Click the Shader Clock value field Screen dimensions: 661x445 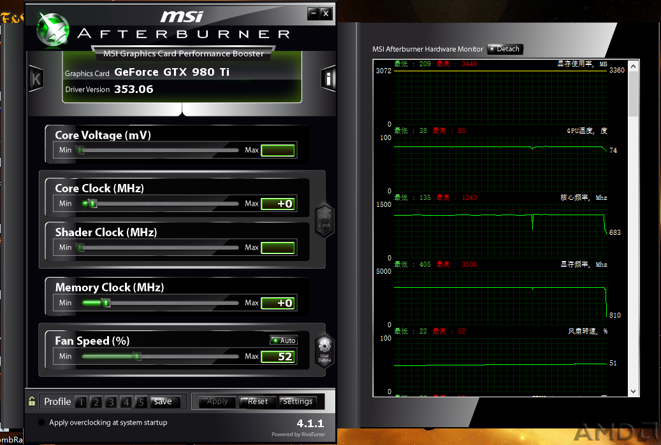pyautogui.click(x=278, y=248)
